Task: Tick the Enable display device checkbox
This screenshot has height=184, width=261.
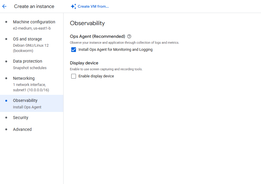Action: tap(74, 76)
